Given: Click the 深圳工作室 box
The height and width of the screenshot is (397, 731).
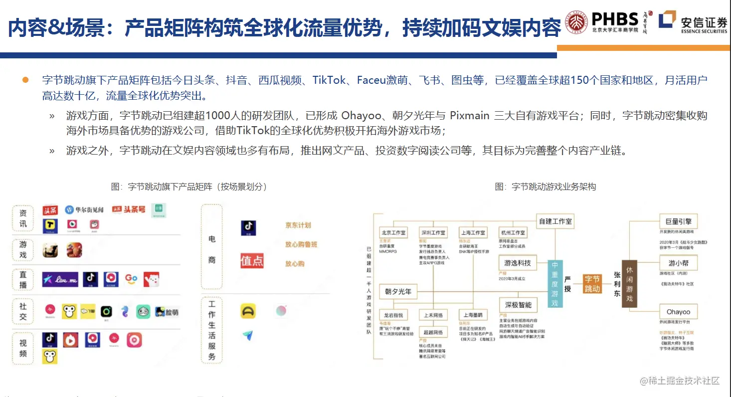Looking at the screenshot, I should pyautogui.click(x=433, y=233).
